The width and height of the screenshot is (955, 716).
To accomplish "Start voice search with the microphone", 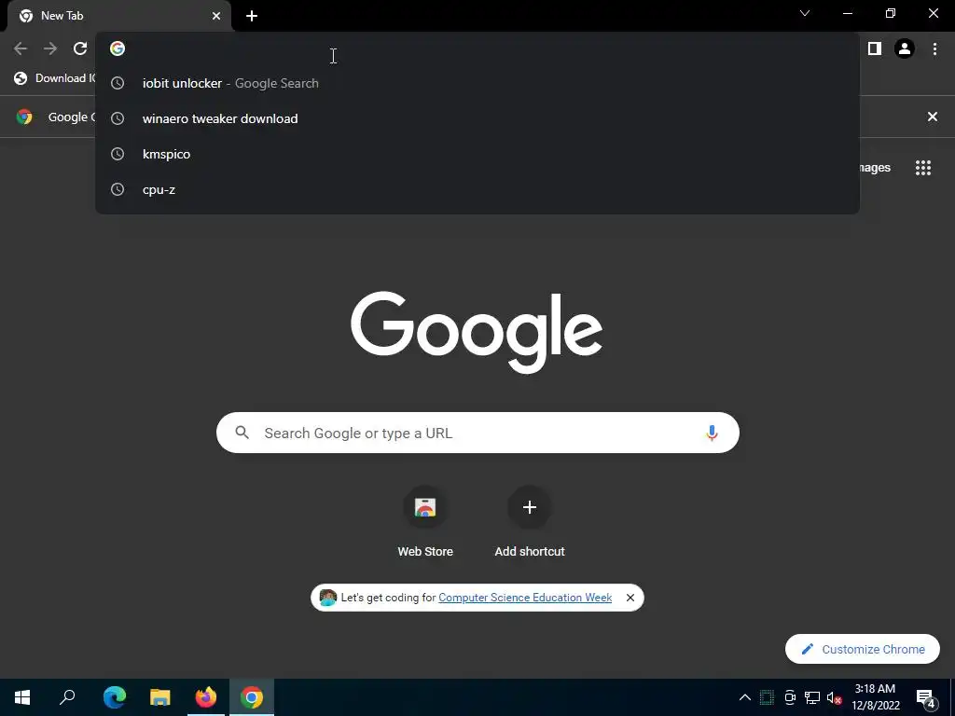I will coord(712,433).
